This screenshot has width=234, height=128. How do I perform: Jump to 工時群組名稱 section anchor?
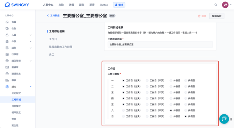pyautogui.click(x=57, y=31)
